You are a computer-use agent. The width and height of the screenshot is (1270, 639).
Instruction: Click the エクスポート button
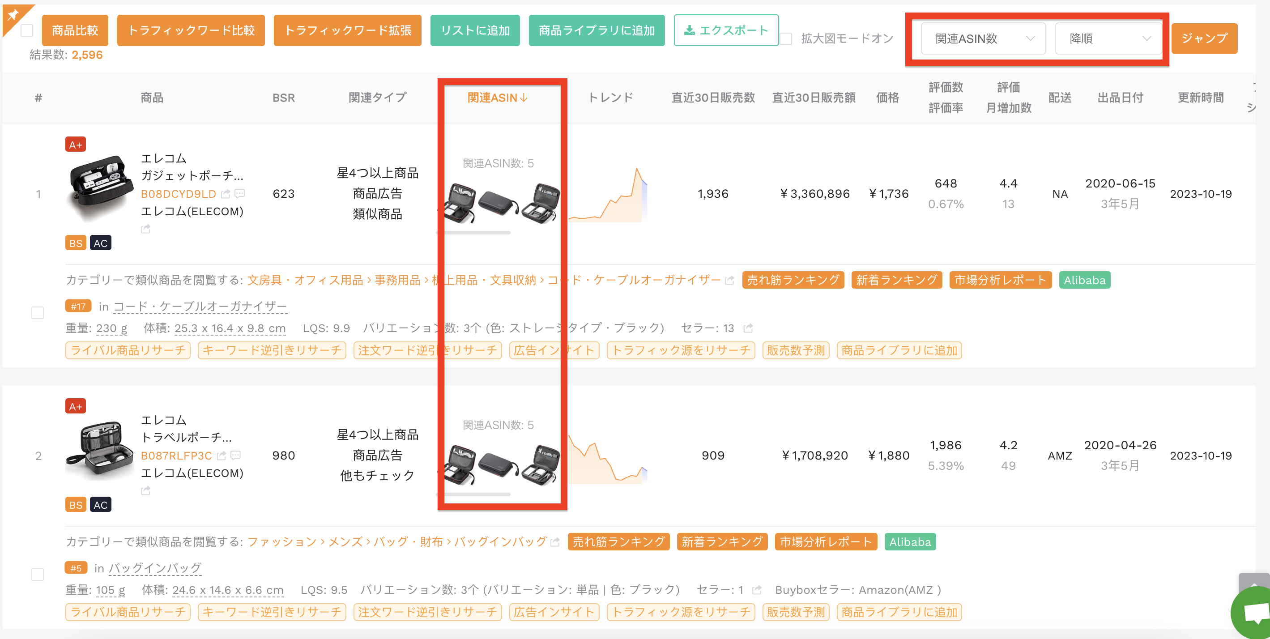pyautogui.click(x=726, y=30)
